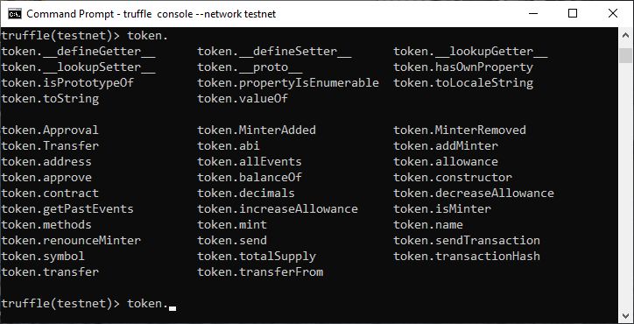Click token.transactionHash in the list
The width and height of the screenshot is (634, 324).
point(467,256)
